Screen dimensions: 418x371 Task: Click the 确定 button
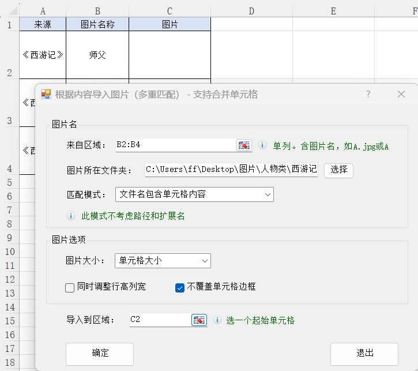coord(100,353)
